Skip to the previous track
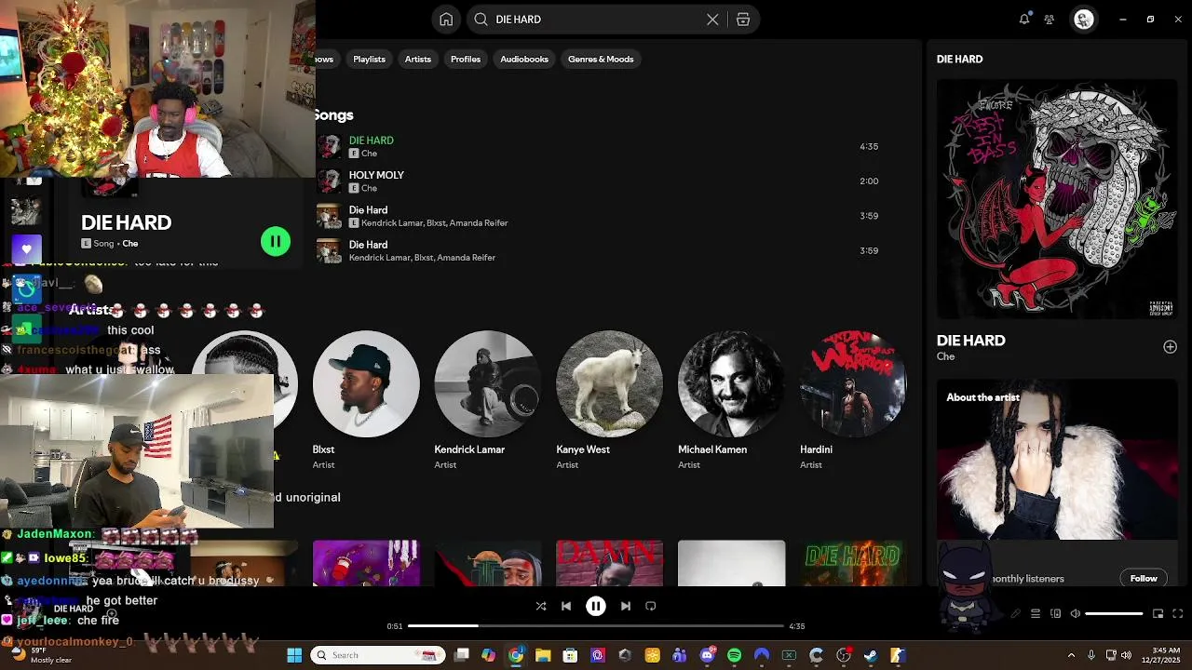The height and width of the screenshot is (670, 1192). point(566,607)
